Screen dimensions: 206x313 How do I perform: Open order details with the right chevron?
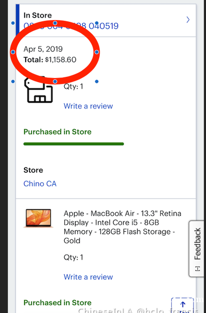tap(188, 20)
